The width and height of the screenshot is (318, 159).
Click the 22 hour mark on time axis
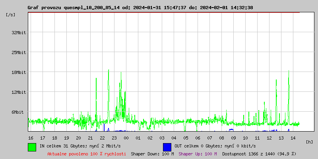click(x=102, y=138)
